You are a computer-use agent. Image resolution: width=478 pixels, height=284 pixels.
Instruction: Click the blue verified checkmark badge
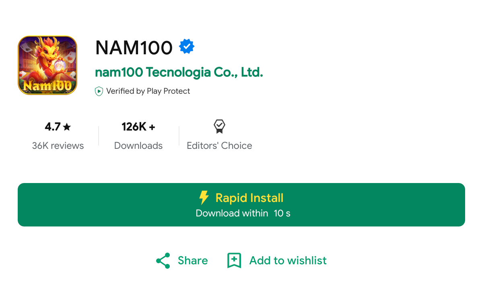point(187,46)
